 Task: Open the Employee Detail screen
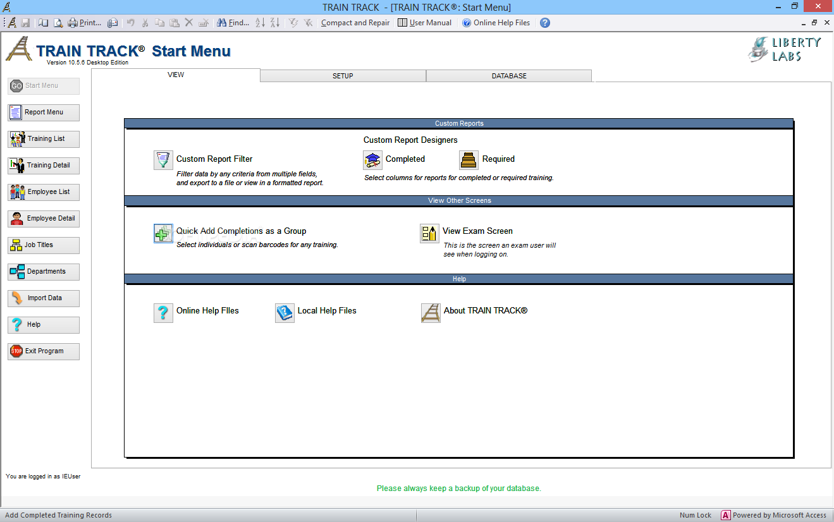tap(44, 219)
